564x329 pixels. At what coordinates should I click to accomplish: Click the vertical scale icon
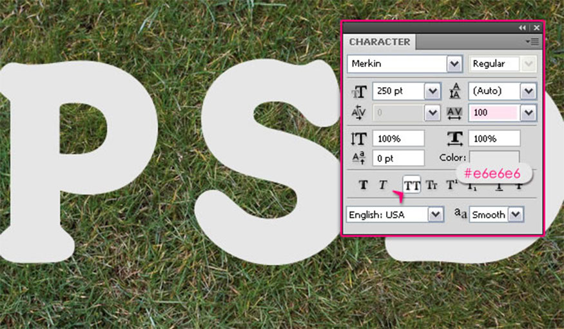[358, 139]
